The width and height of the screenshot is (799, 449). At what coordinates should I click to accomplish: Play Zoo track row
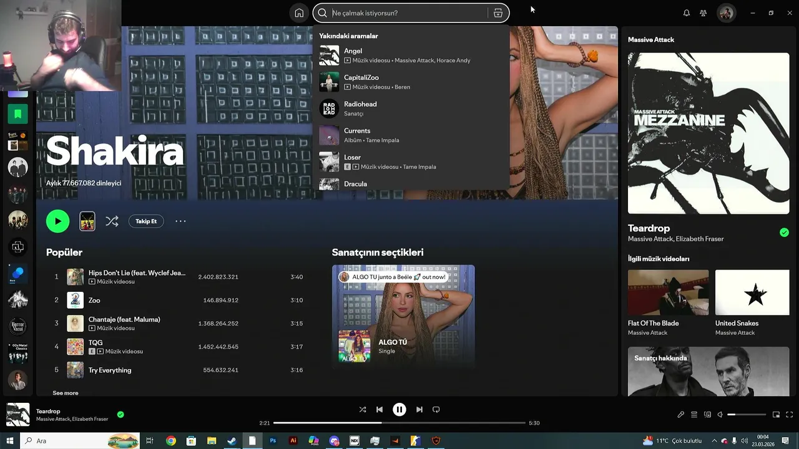coord(179,300)
